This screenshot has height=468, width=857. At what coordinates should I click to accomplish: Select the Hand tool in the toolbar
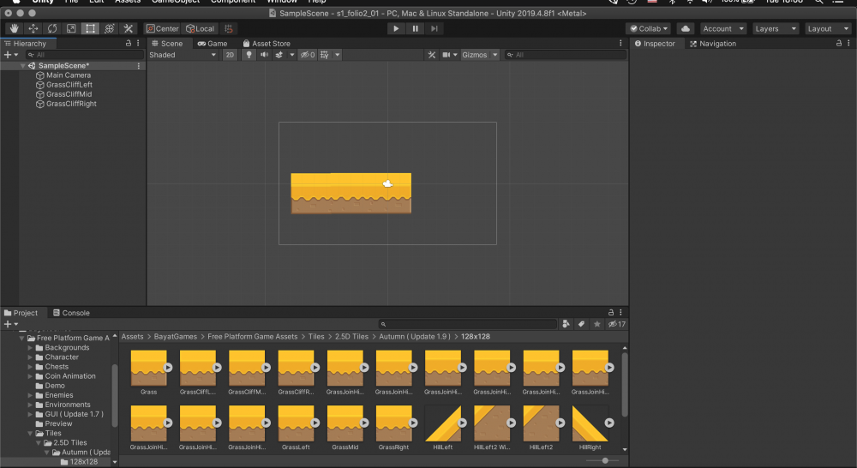(x=15, y=28)
